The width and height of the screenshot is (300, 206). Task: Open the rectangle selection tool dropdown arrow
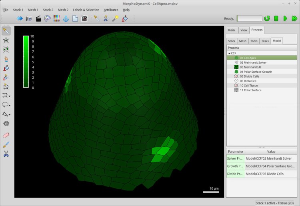10,96
